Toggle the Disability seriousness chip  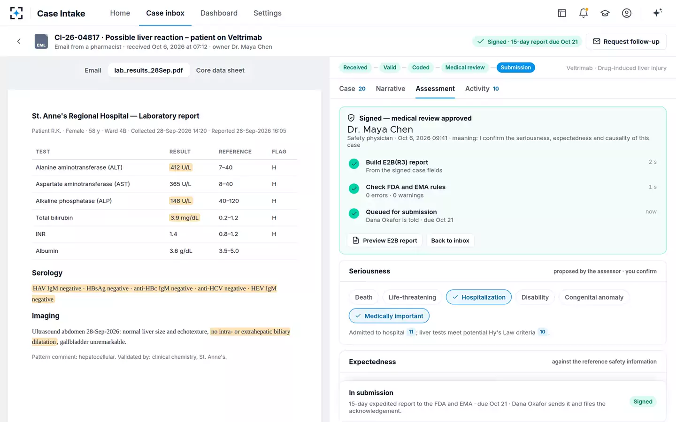pyautogui.click(x=535, y=297)
